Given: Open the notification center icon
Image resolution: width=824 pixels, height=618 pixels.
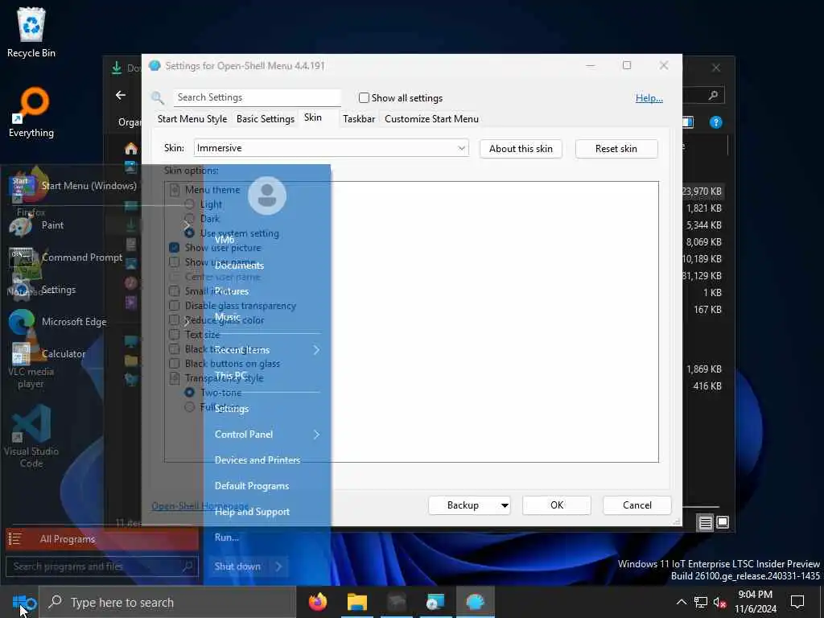Looking at the screenshot, I should pos(797,602).
